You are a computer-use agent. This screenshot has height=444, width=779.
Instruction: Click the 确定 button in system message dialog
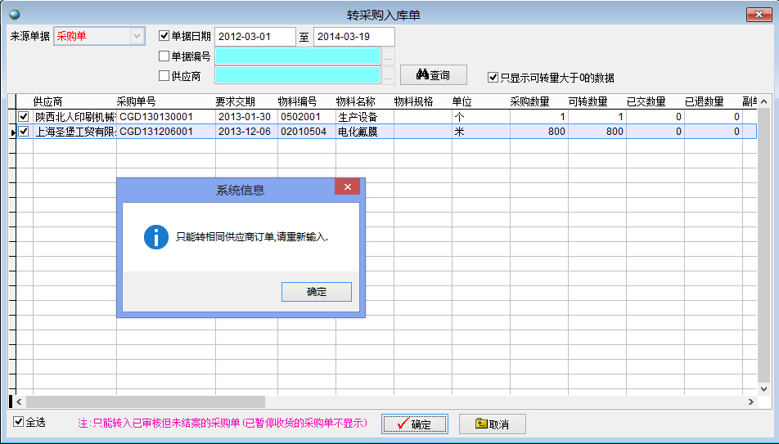click(x=316, y=292)
